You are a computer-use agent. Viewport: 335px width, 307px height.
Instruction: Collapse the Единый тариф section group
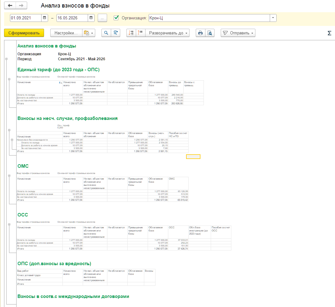point(9,79)
